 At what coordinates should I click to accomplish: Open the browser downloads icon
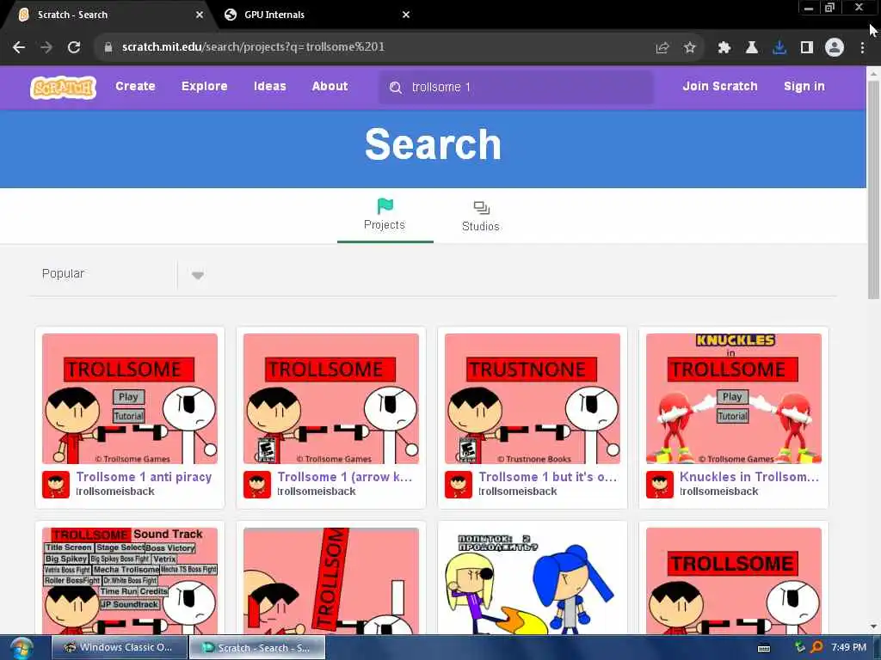tap(779, 48)
